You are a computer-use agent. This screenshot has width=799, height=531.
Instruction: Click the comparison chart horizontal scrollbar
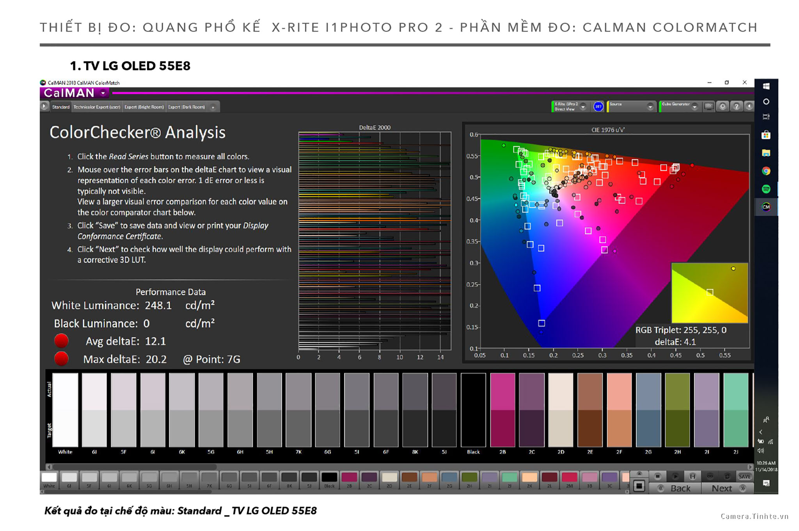point(135,467)
